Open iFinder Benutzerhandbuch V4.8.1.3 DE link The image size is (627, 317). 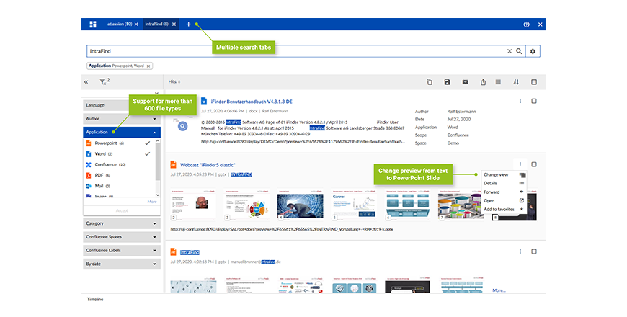252,102
